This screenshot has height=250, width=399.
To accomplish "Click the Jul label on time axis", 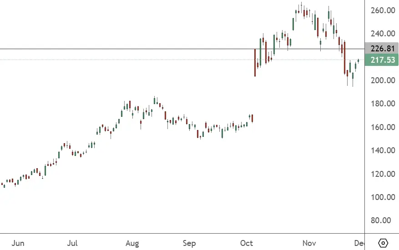I will coord(72,243).
